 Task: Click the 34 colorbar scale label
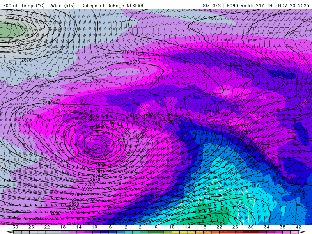[x=267, y=227]
